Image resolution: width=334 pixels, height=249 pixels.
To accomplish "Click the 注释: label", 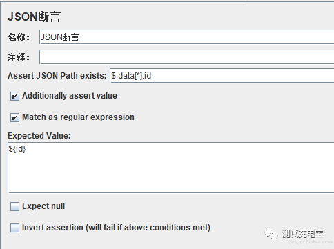I will tap(19, 57).
